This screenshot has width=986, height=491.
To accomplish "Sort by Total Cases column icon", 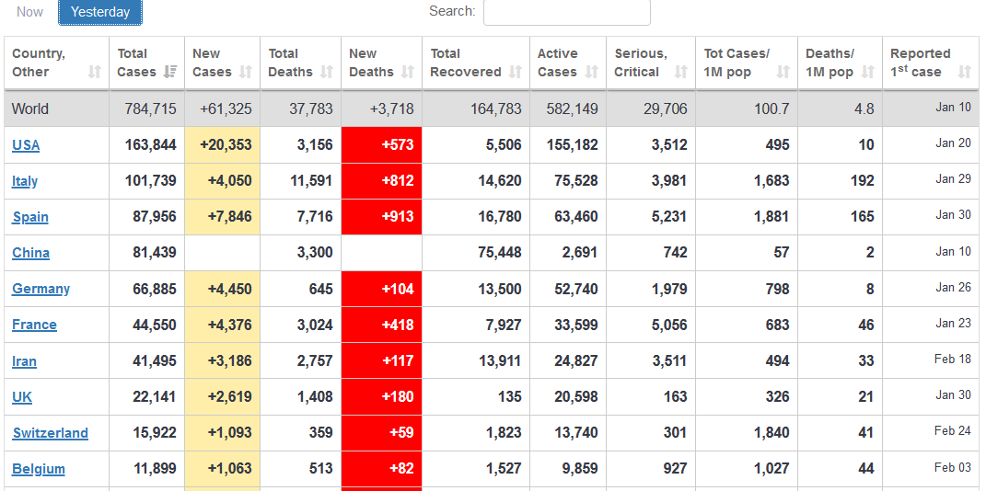I will (169, 73).
